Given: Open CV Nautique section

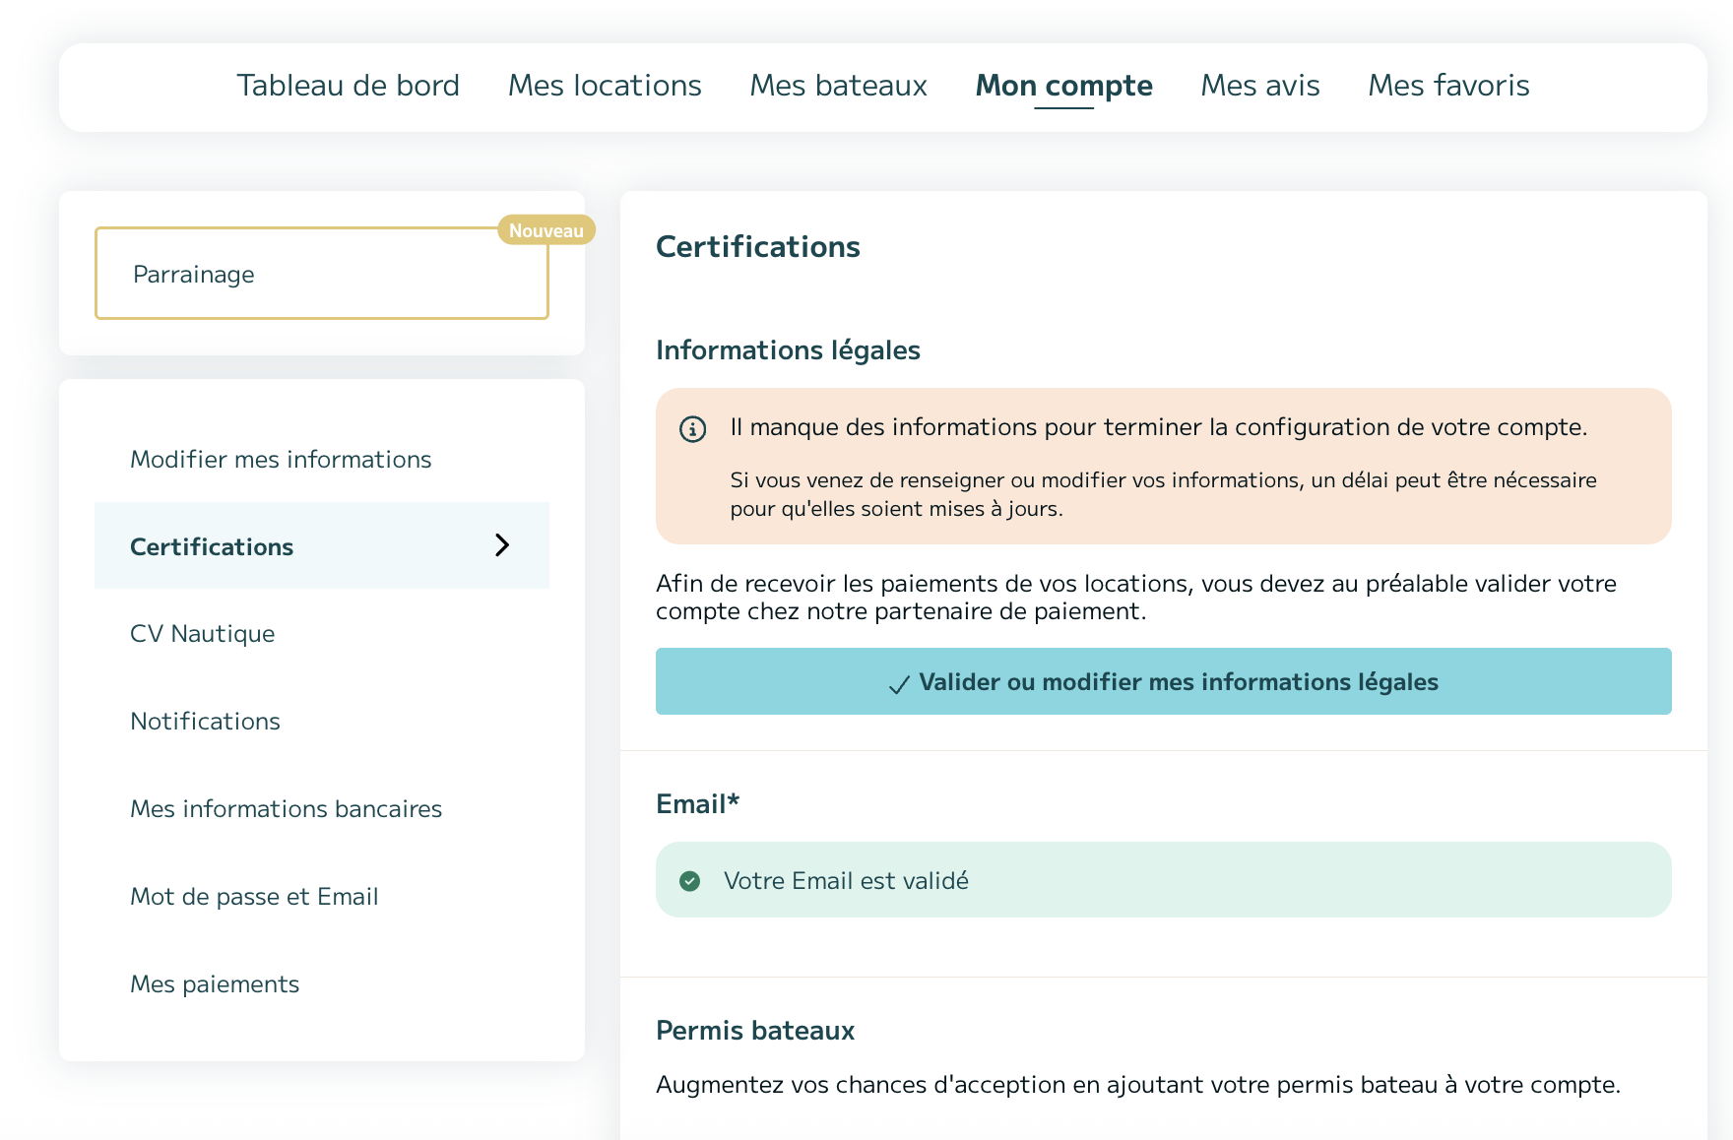Looking at the screenshot, I should pyautogui.click(x=203, y=634).
